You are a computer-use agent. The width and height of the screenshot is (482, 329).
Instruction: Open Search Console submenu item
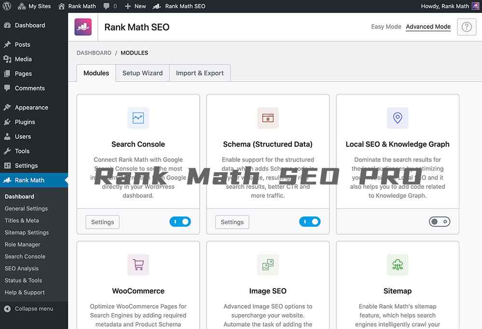(25, 257)
